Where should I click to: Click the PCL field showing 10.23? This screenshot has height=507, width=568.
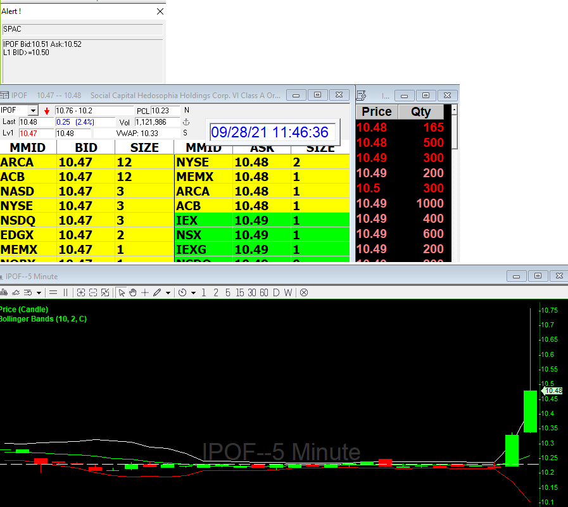coord(165,111)
